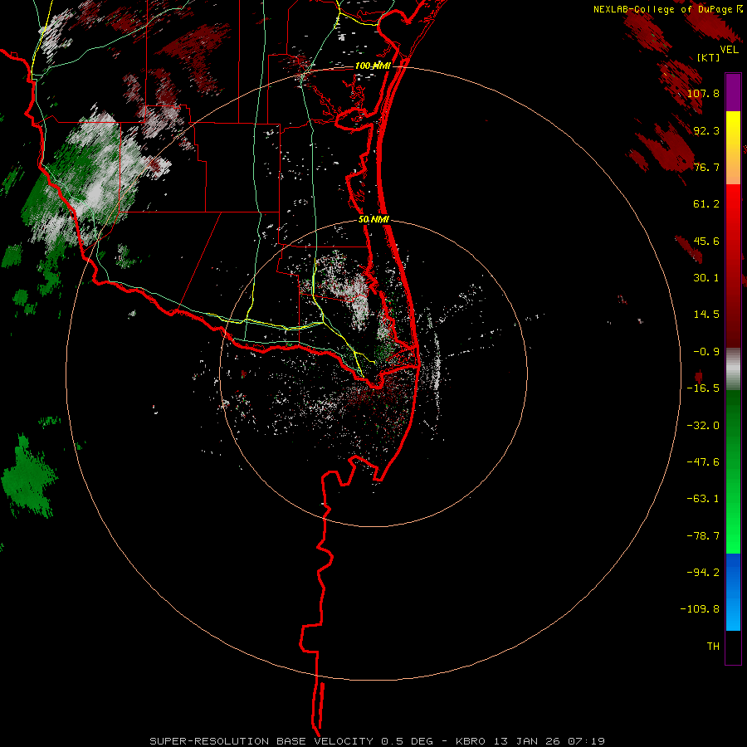
Task: Click the NEXLAB-College of DuPage label
Action: coord(662,9)
